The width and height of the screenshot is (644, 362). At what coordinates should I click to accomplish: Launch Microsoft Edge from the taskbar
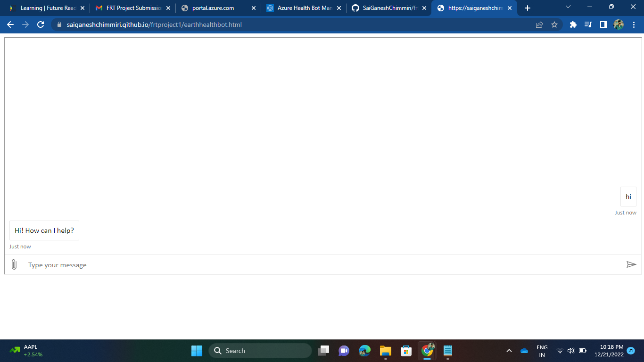(x=365, y=351)
